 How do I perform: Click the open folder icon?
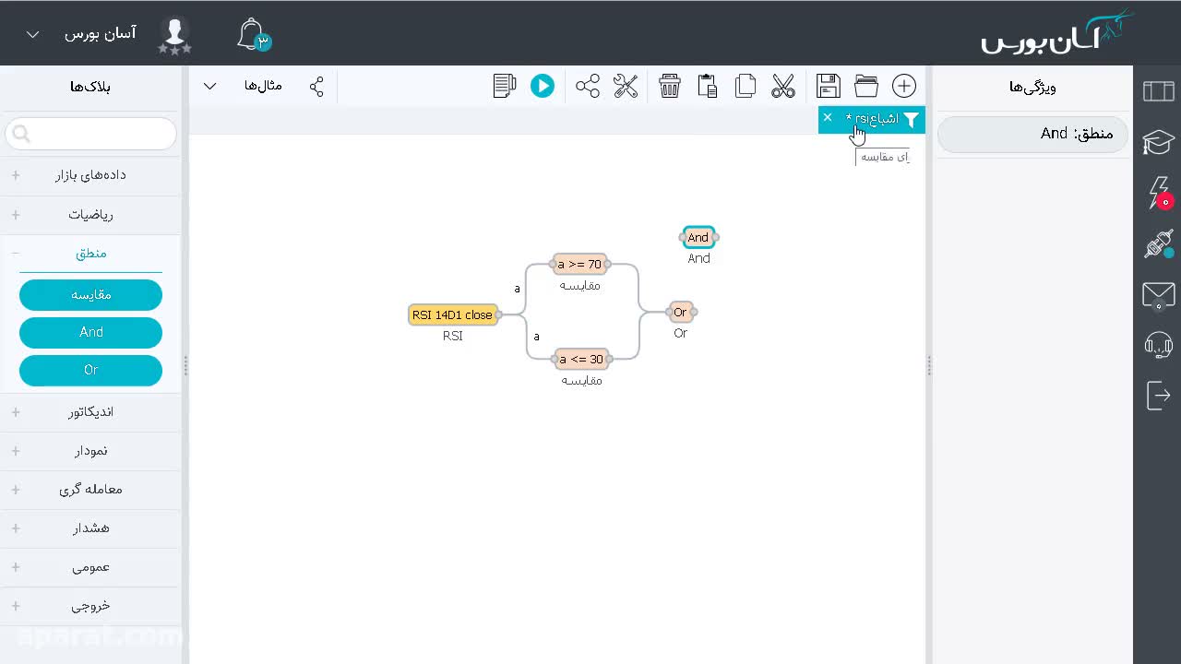point(866,86)
